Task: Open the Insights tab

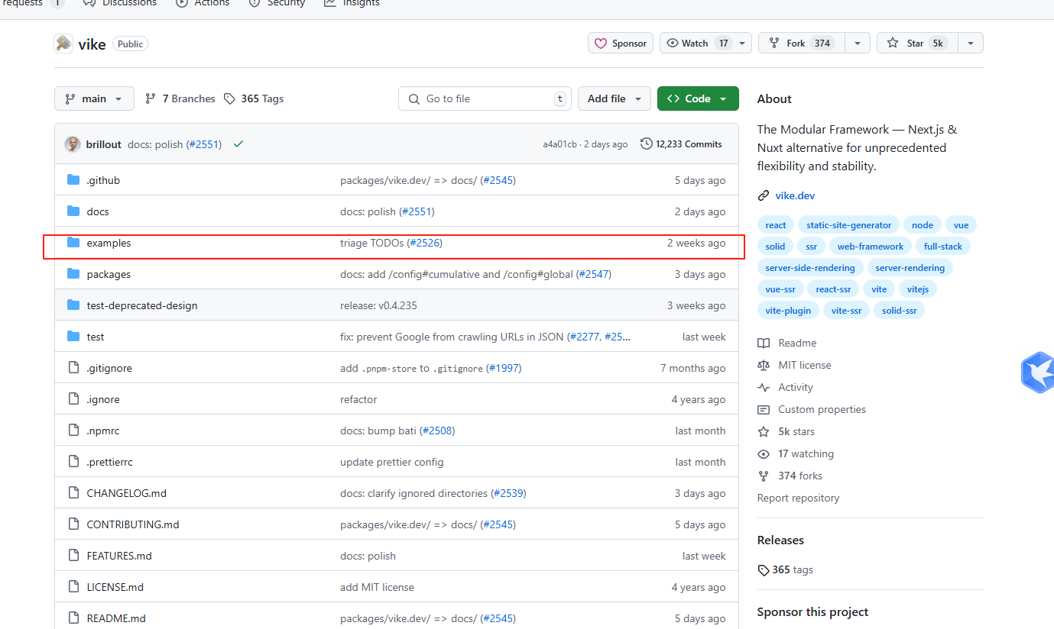Action: tap(352, 3)
